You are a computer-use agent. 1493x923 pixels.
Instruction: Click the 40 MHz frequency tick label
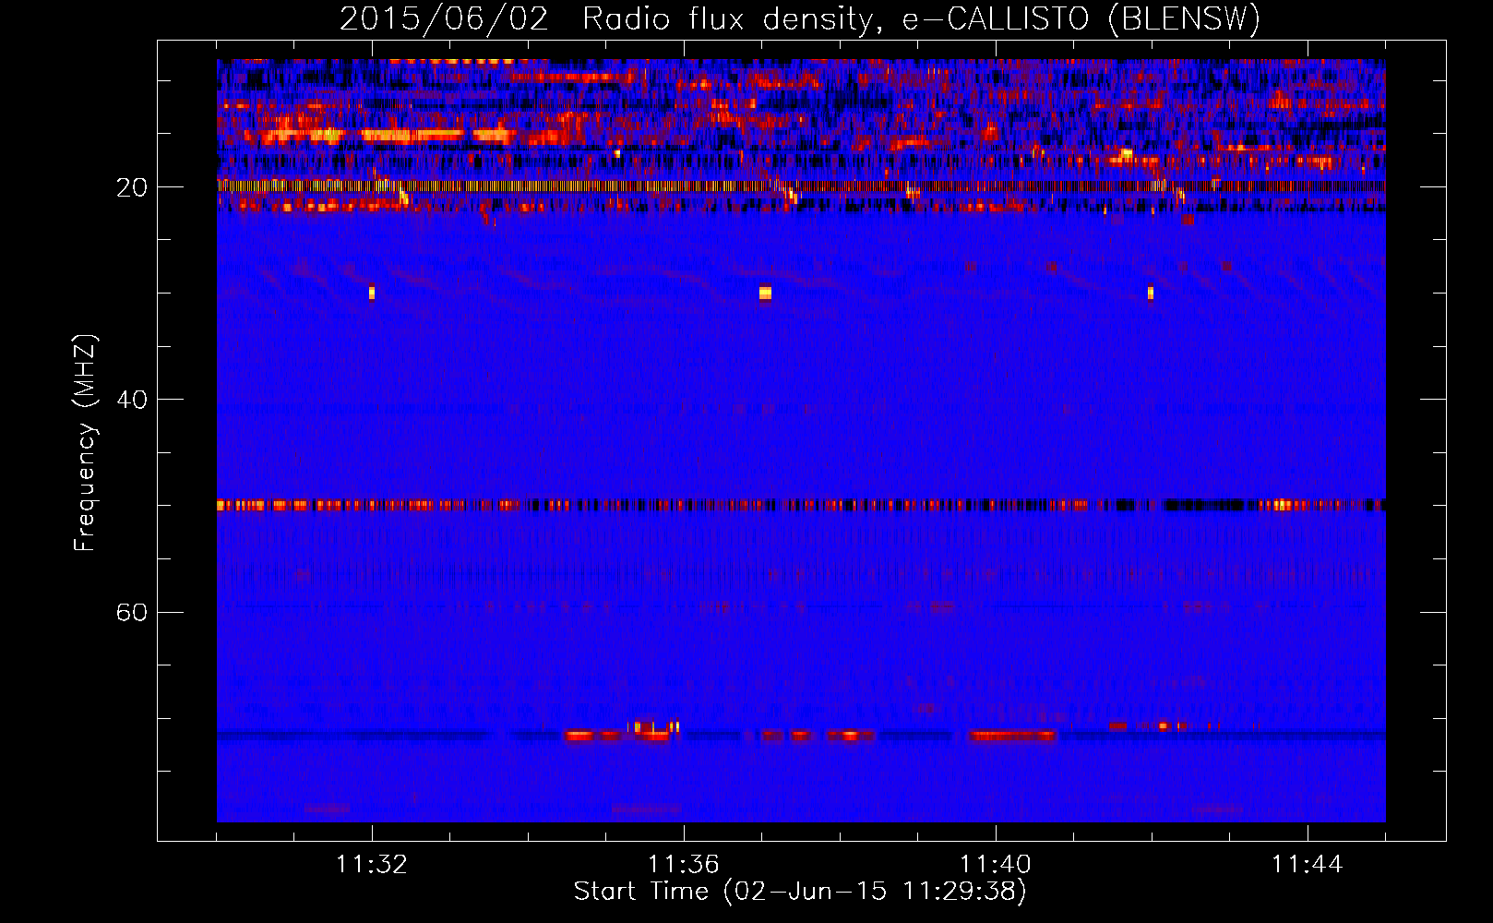pos(132,400)
